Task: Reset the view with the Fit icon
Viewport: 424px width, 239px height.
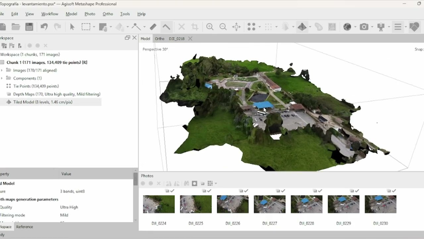Action: [x=236, y=27]
